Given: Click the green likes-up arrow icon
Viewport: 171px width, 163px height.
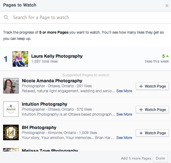Looking at the screenshot, I should (x=167, y=56).
